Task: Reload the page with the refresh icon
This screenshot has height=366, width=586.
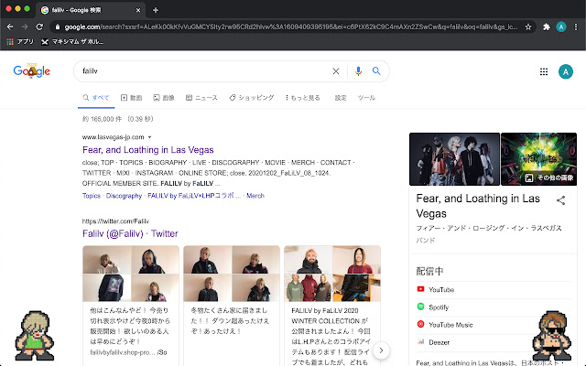Action: [39, 27]
